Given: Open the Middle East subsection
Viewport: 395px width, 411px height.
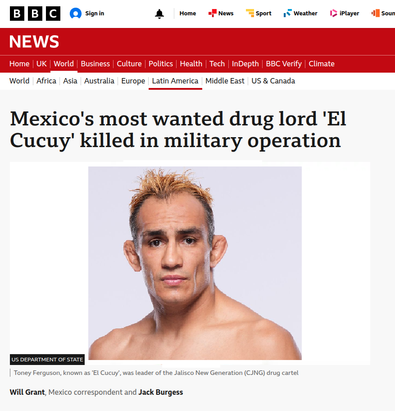Looking at the screenshot, I should [225, 81].
